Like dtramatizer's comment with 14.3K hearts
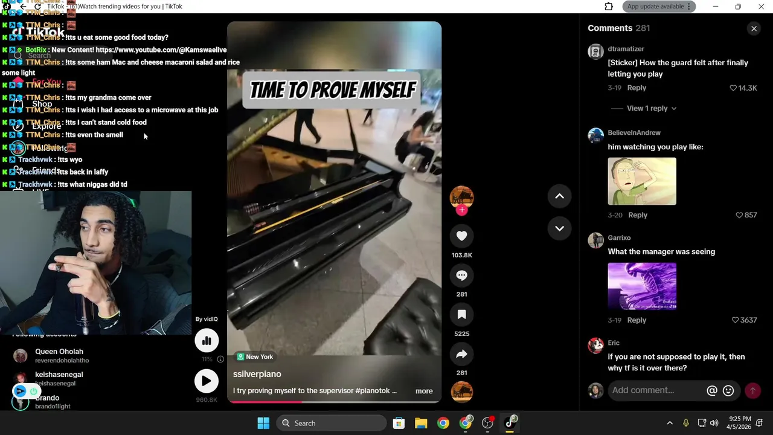Viewport: 773px width, 435px height. [733, 88]
